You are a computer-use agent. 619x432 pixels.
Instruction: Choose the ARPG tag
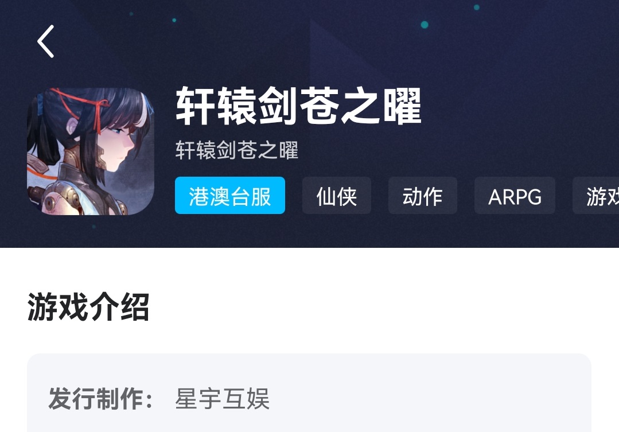coord(515,196)
